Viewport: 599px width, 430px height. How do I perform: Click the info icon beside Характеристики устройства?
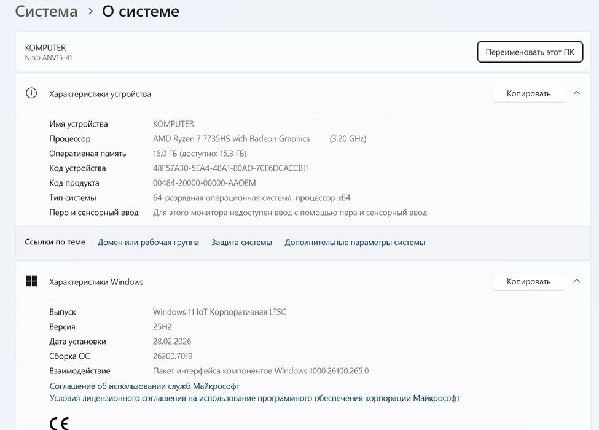click(31, 93)
